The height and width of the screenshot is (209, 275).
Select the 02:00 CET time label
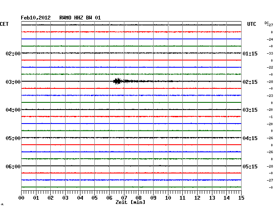(13, 53)
